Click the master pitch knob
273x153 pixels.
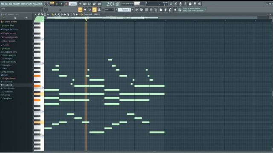(46, 9)
